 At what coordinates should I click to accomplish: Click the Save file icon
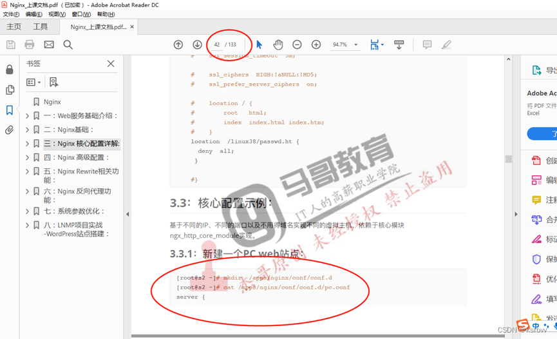pos(11,44)
